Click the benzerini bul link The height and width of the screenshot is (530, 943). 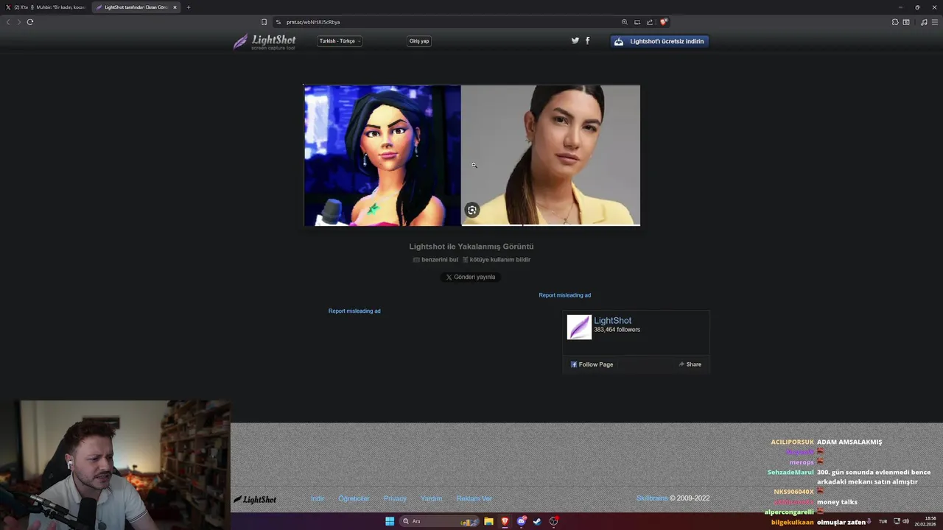435,260
